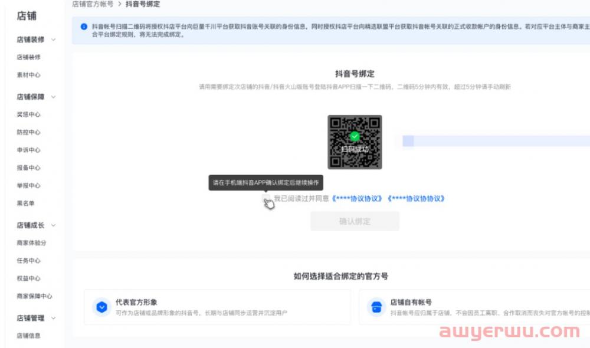The height and width of the screenshot is (348, 590).
Task: Open 商家体验分 in the sidebar
Action: pyautogui.click(x=32, y=243)
